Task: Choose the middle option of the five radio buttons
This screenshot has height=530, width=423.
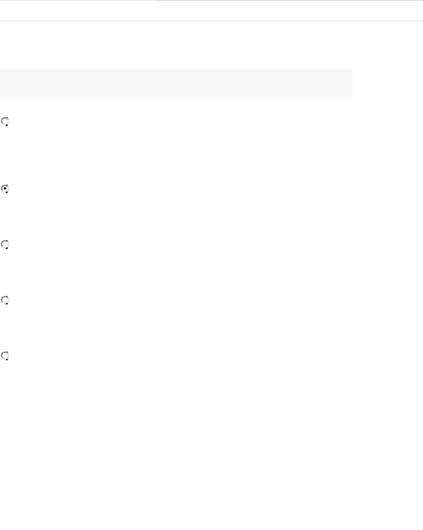Action: [5, 245]
